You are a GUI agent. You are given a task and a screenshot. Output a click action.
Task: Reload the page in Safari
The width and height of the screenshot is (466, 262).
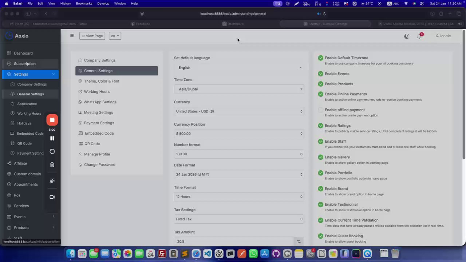pos(324,13)
